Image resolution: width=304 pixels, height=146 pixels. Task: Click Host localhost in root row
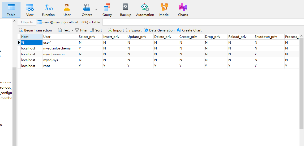[x=32, y=66]
